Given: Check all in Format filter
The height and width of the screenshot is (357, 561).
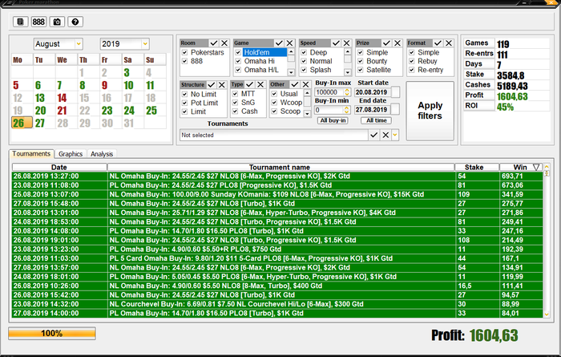Looking at the screenshot, I should pos(438,43).
